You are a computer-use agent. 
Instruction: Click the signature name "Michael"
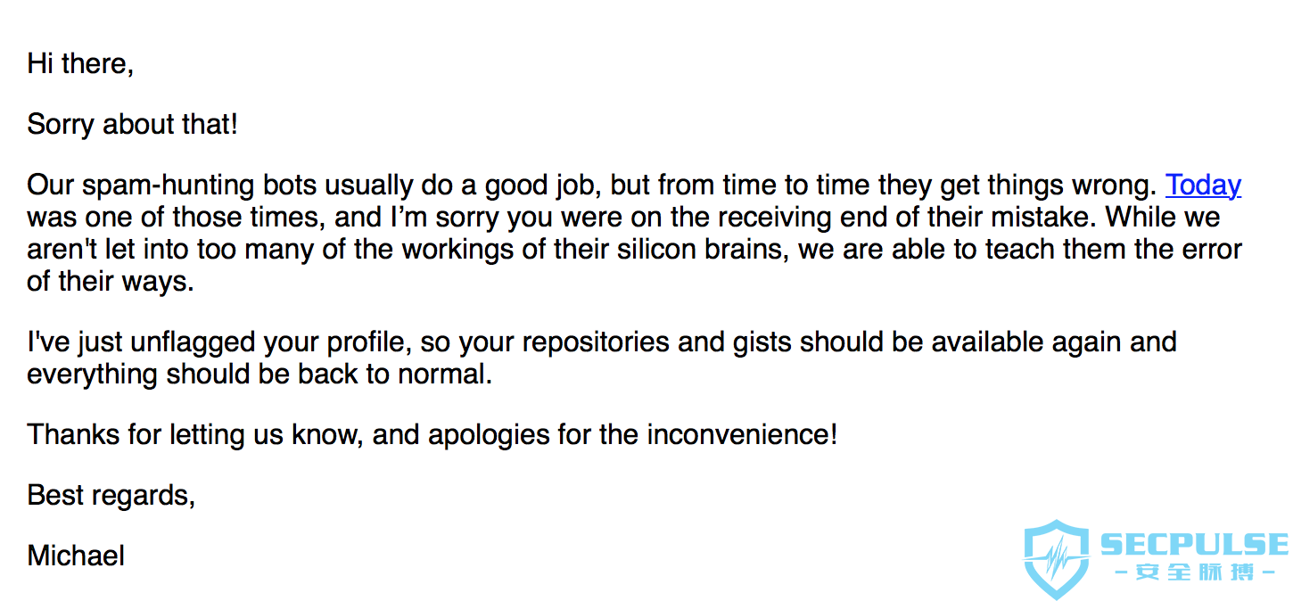tap(76, 556)
